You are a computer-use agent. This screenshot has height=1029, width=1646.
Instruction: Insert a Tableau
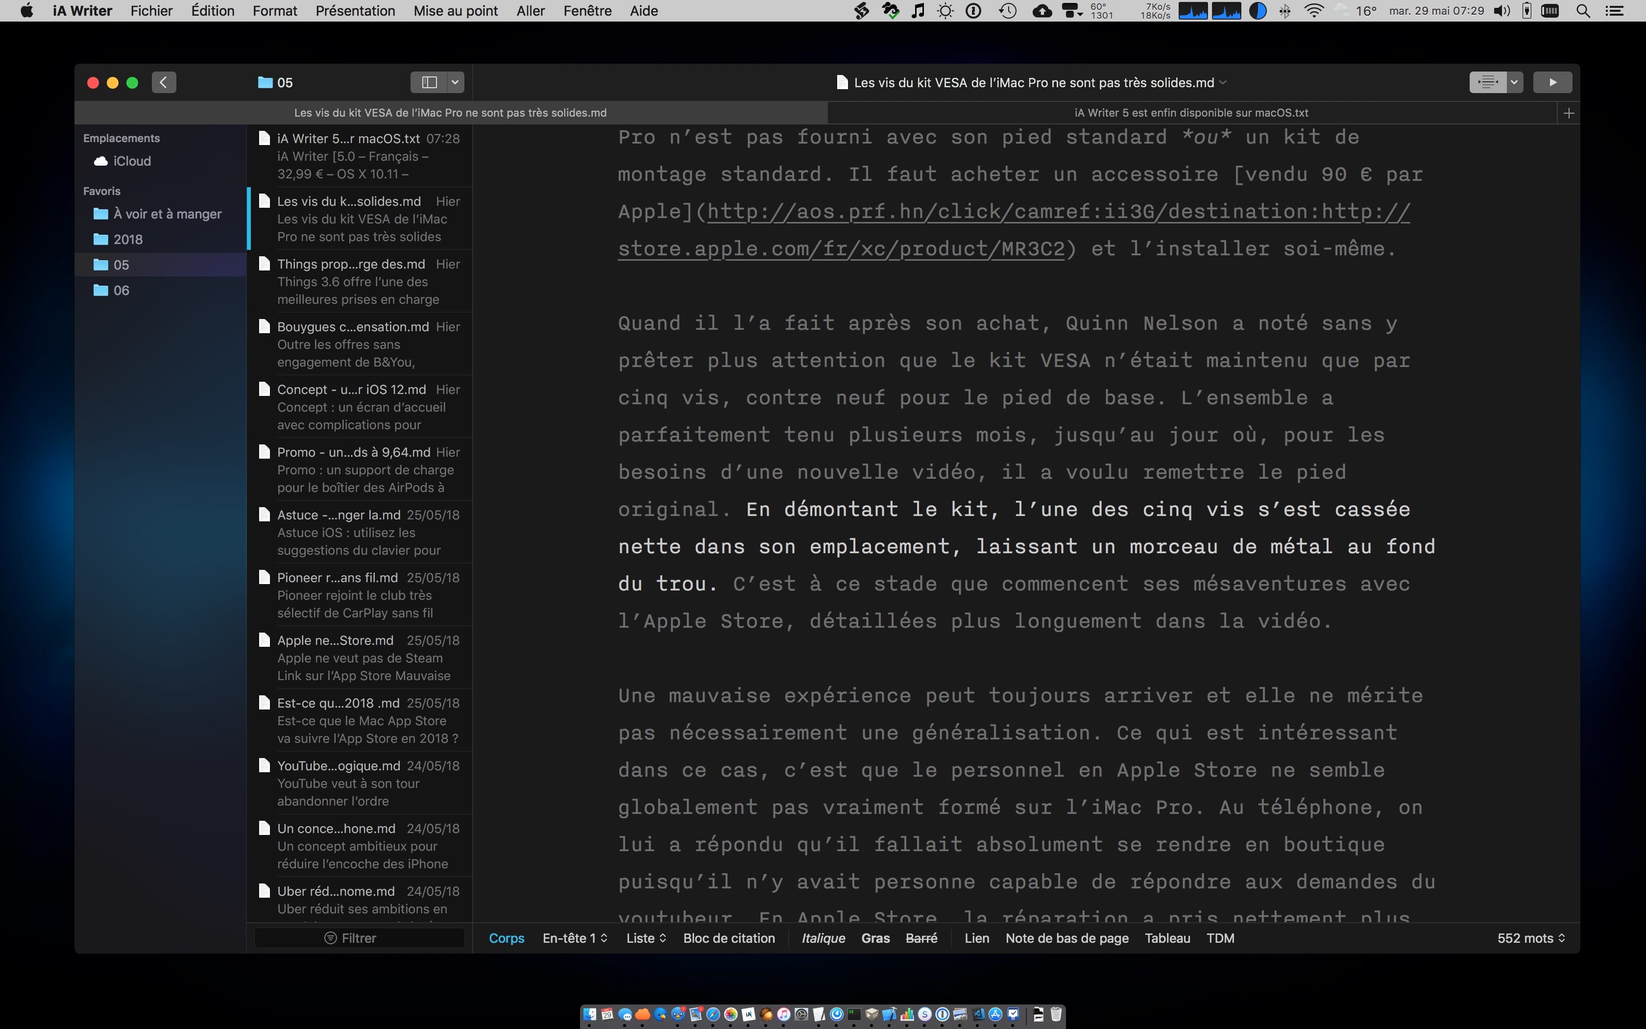point(1167,938)
